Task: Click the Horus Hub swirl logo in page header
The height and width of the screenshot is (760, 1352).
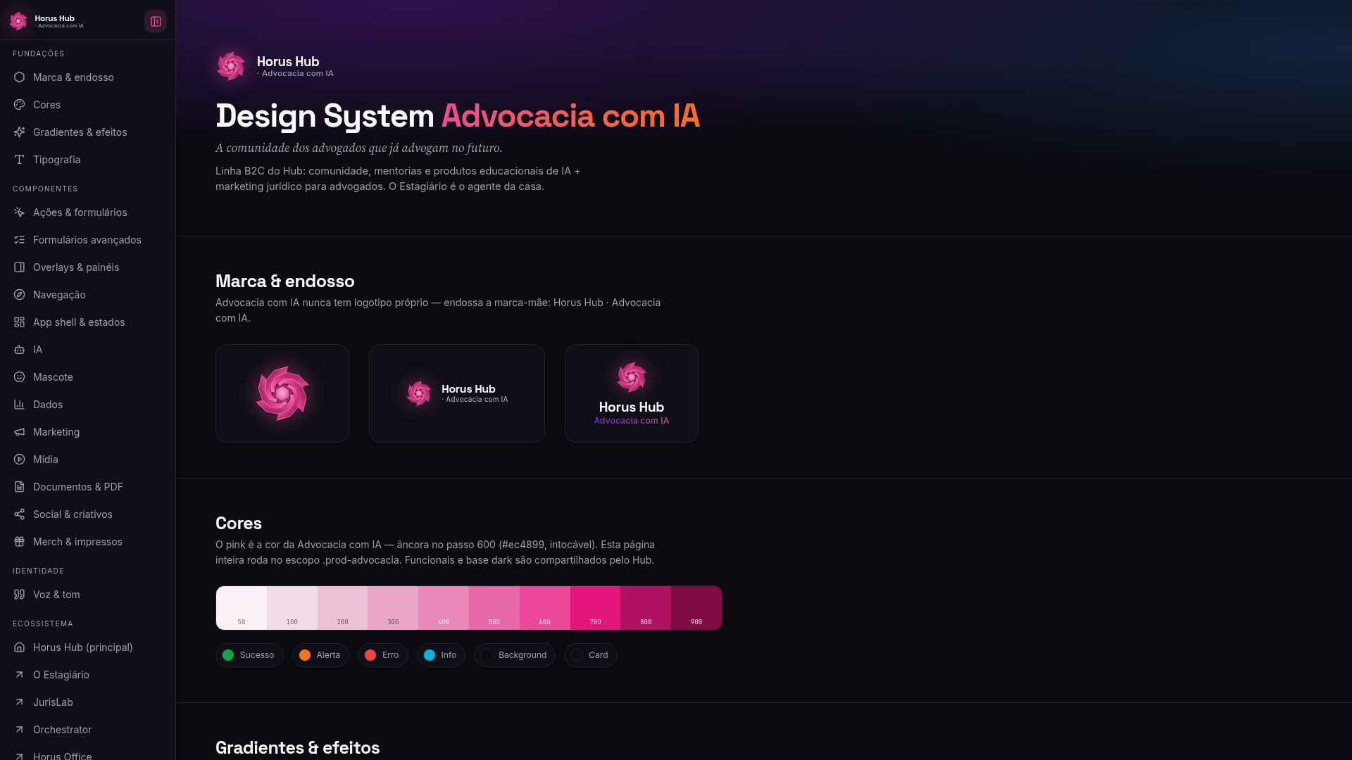Action: click(x=231, y=66)
